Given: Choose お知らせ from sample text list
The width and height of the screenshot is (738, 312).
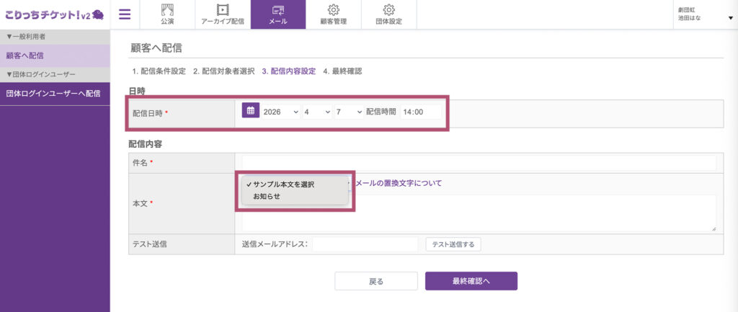Looking at the screenshot, I should [x=267, y=196].
